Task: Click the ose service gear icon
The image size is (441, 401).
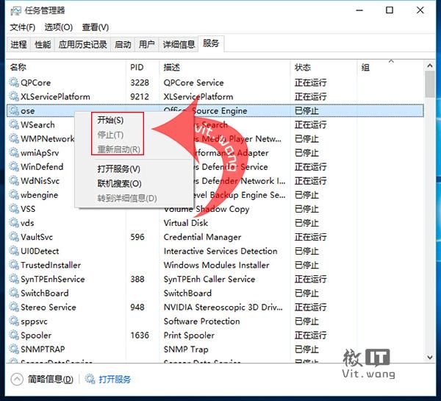Action: point(14,110)
